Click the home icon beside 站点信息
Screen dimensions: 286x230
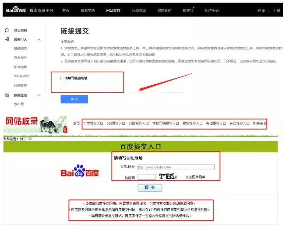click(7, 30)
